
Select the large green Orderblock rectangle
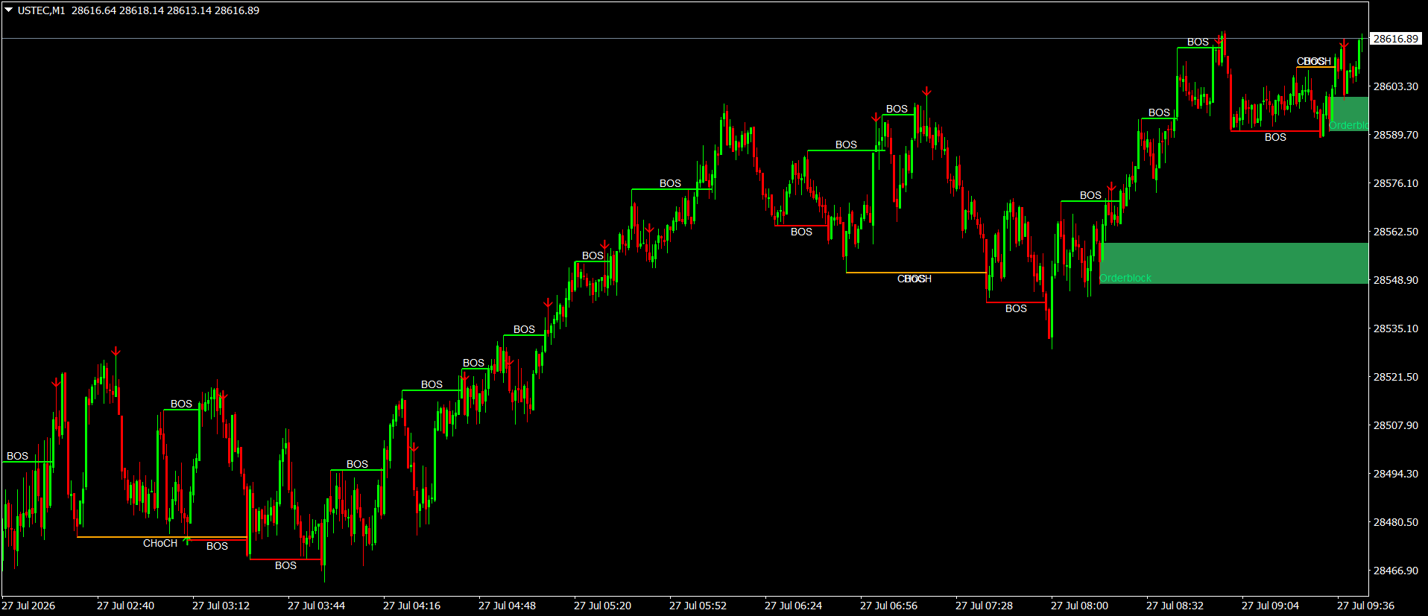coord(1233,263)
